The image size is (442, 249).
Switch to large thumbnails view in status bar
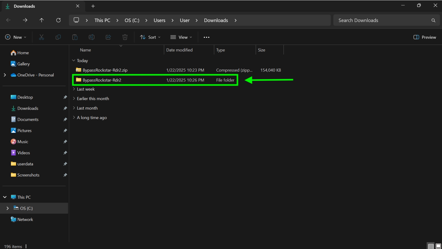click(438, 246)
